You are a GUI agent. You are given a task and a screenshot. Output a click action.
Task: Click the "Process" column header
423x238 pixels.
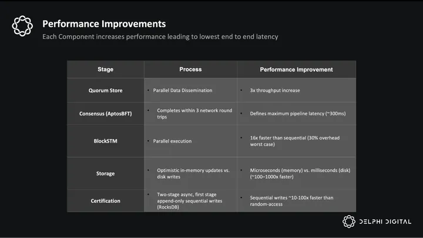pyautogui.click(x=190, y=70)
